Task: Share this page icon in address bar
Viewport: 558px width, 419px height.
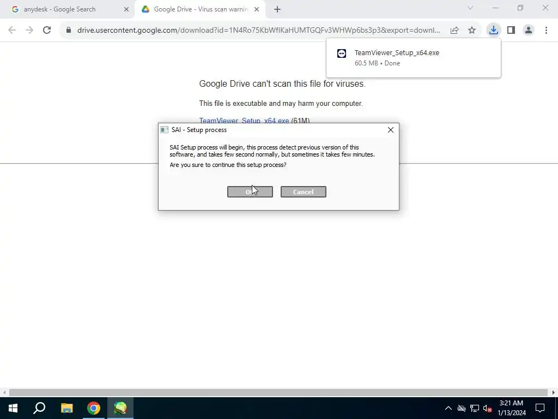Action: point(454,31)
